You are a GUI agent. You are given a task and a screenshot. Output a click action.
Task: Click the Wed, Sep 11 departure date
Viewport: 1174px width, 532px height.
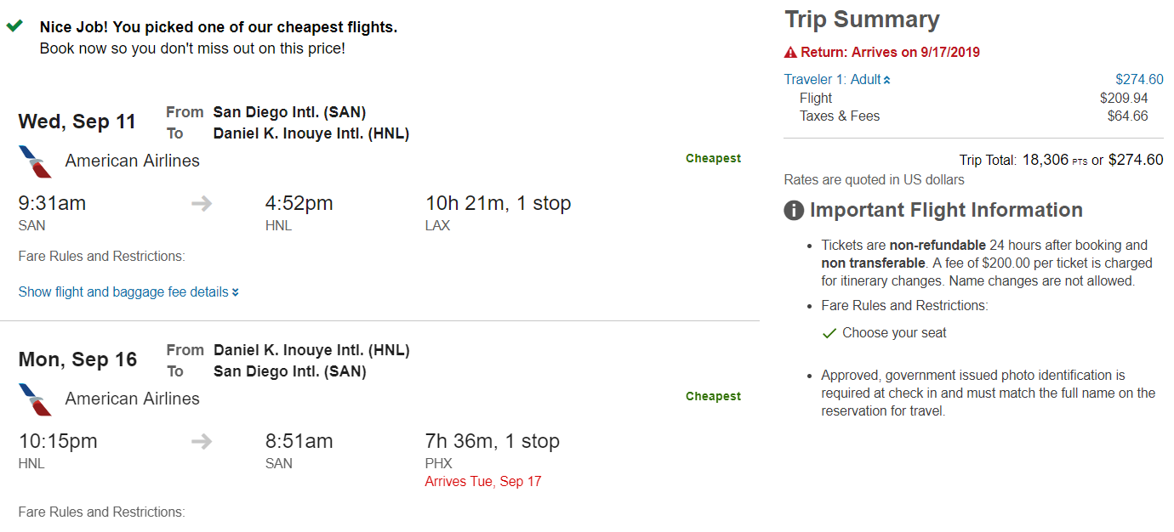[x=77, y=122]
